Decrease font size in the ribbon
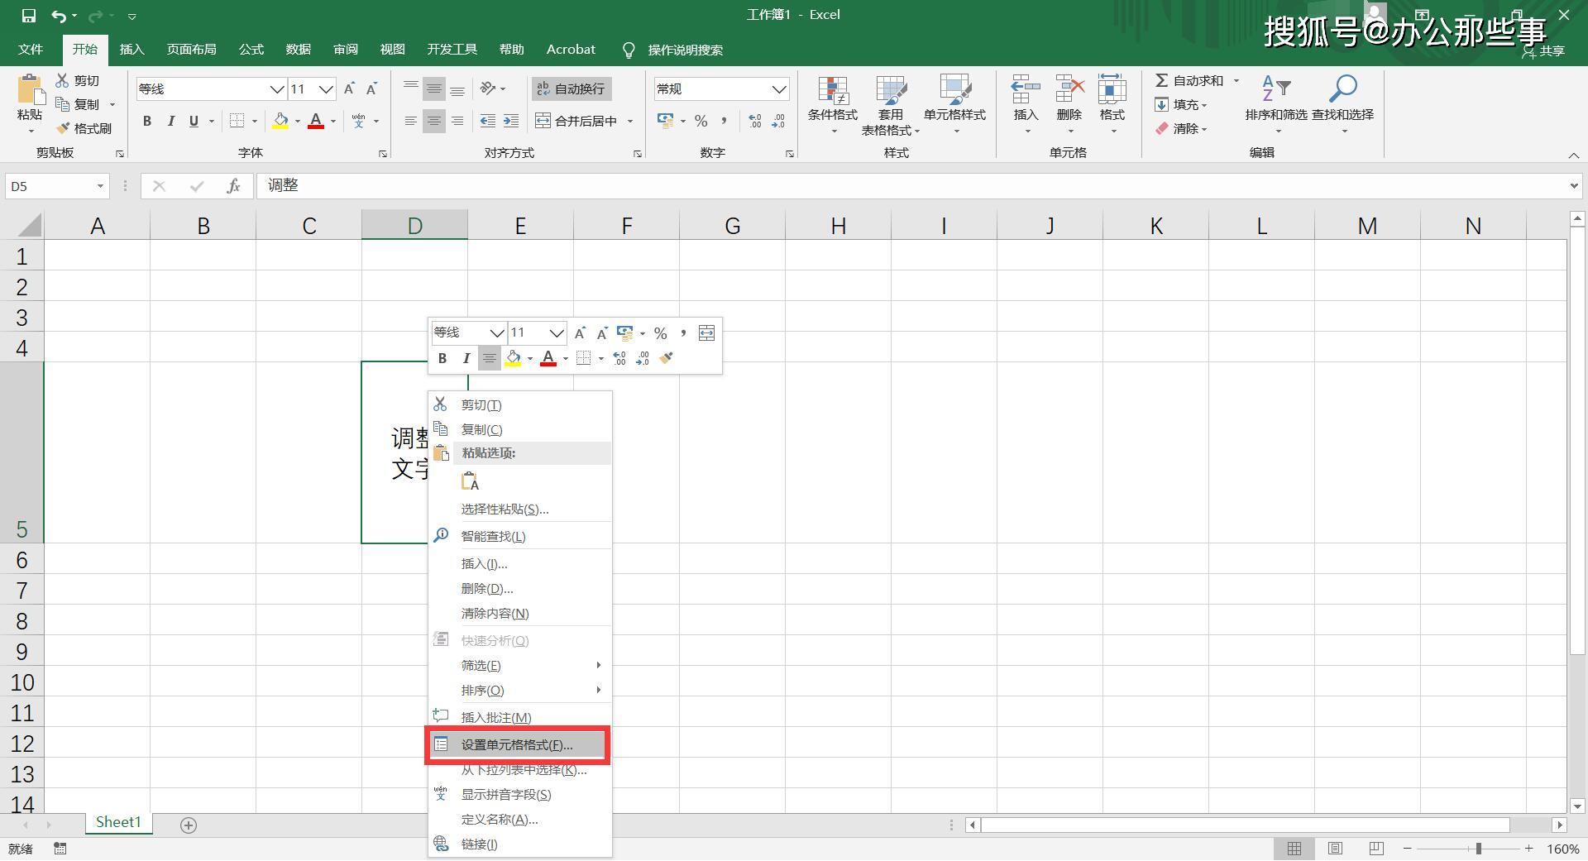 [x=371, y=88]
